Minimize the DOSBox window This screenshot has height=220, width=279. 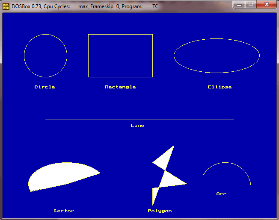point(239,5)
